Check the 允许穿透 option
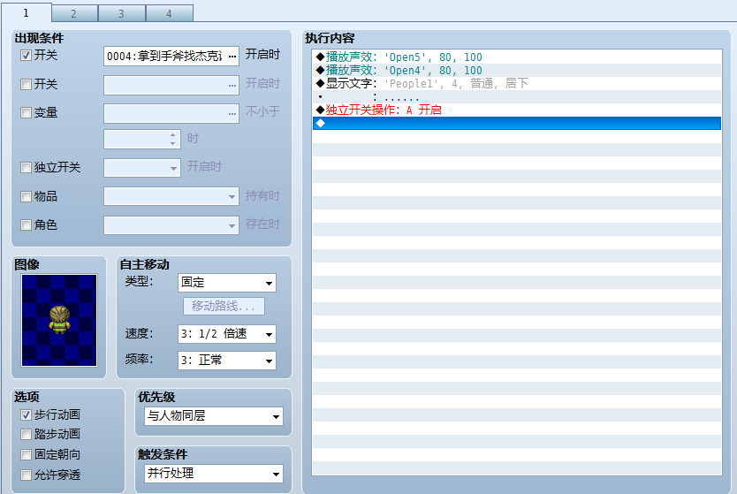737x494 pixels. [26, 475]
